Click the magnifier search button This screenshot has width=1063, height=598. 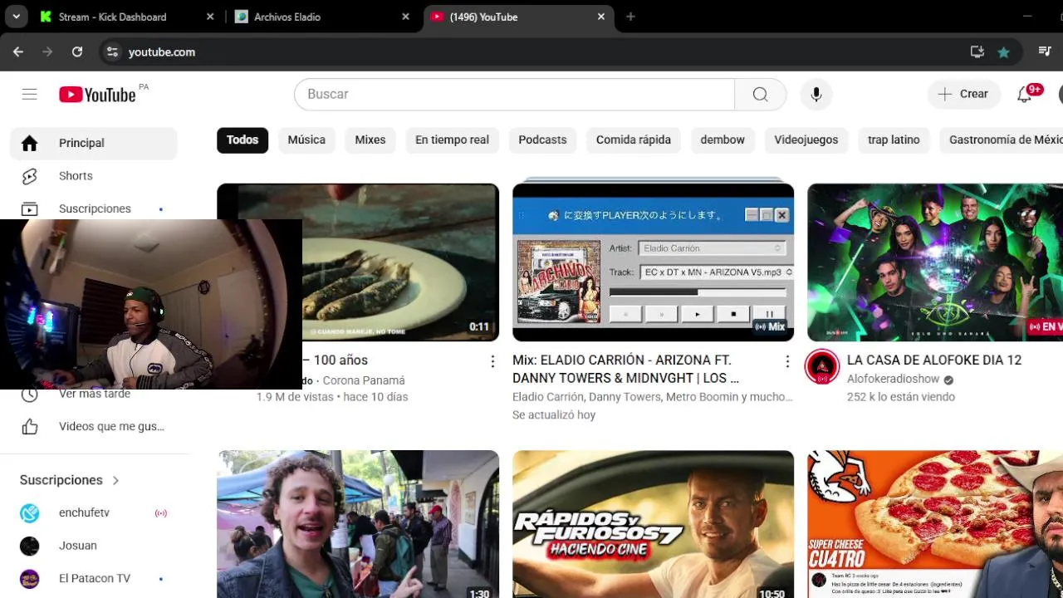[760, 95]
